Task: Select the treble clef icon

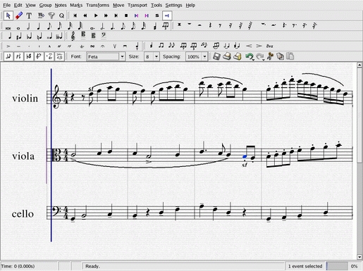Action: [73, 36]
